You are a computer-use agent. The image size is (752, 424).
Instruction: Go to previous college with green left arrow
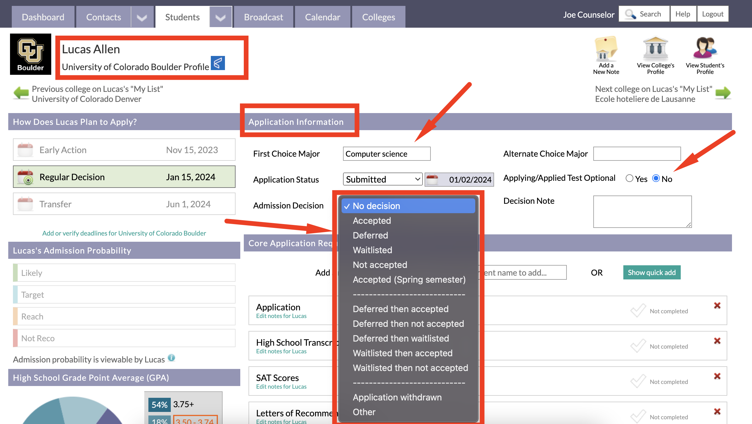point(21,93)
